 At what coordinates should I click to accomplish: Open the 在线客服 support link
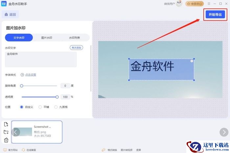31,150
